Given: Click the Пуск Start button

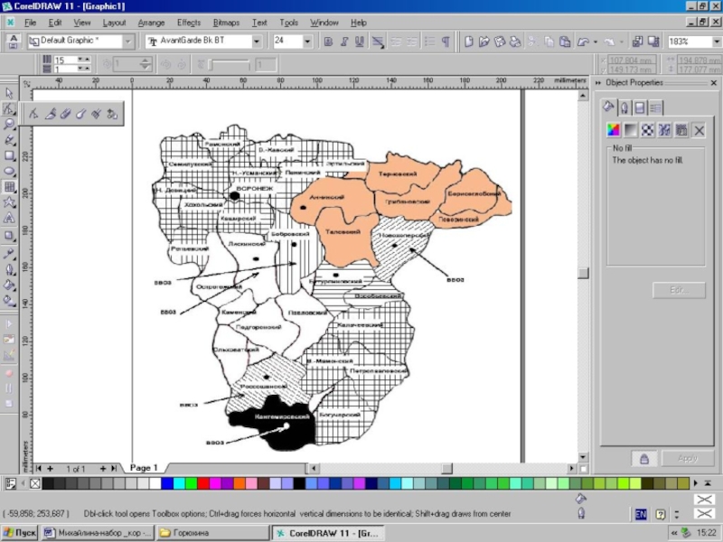Looking at the screenshot, I should (x=20, y=533).
